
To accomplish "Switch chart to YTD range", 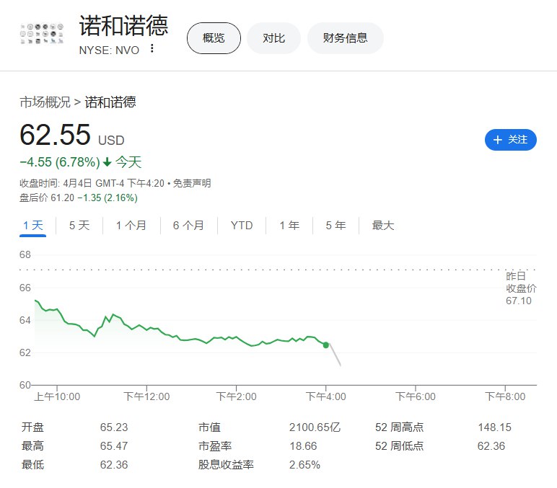I will click(x=242, y=226).
